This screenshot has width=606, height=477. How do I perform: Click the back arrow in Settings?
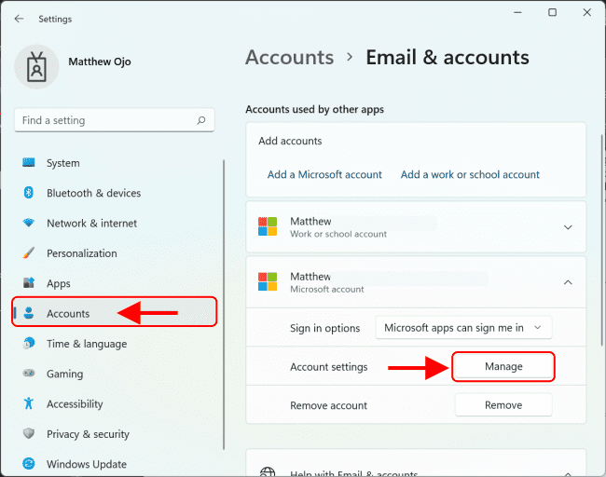[20, 19]
